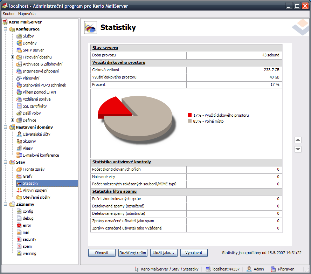Collapse the Konfigurace tree node

point(5,29)
